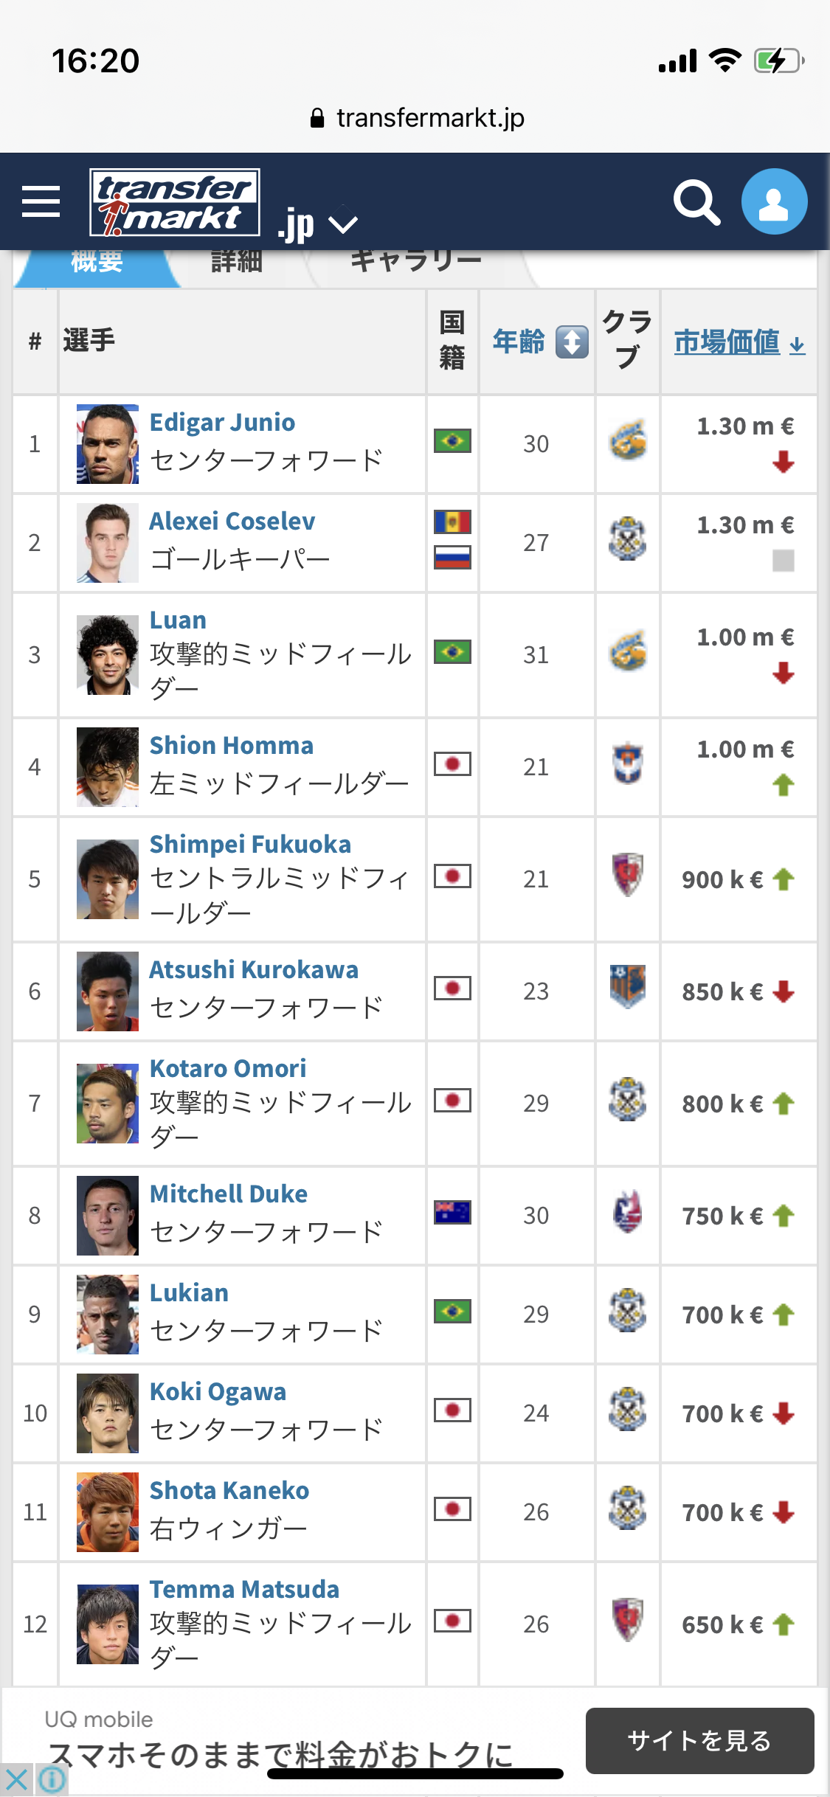Open the hamburger navigation menu

41,201
